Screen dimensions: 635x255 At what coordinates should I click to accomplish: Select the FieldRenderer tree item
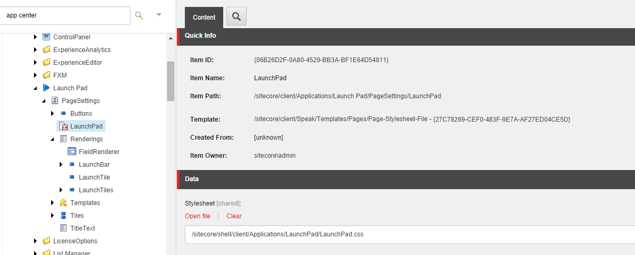click(99, 152)
